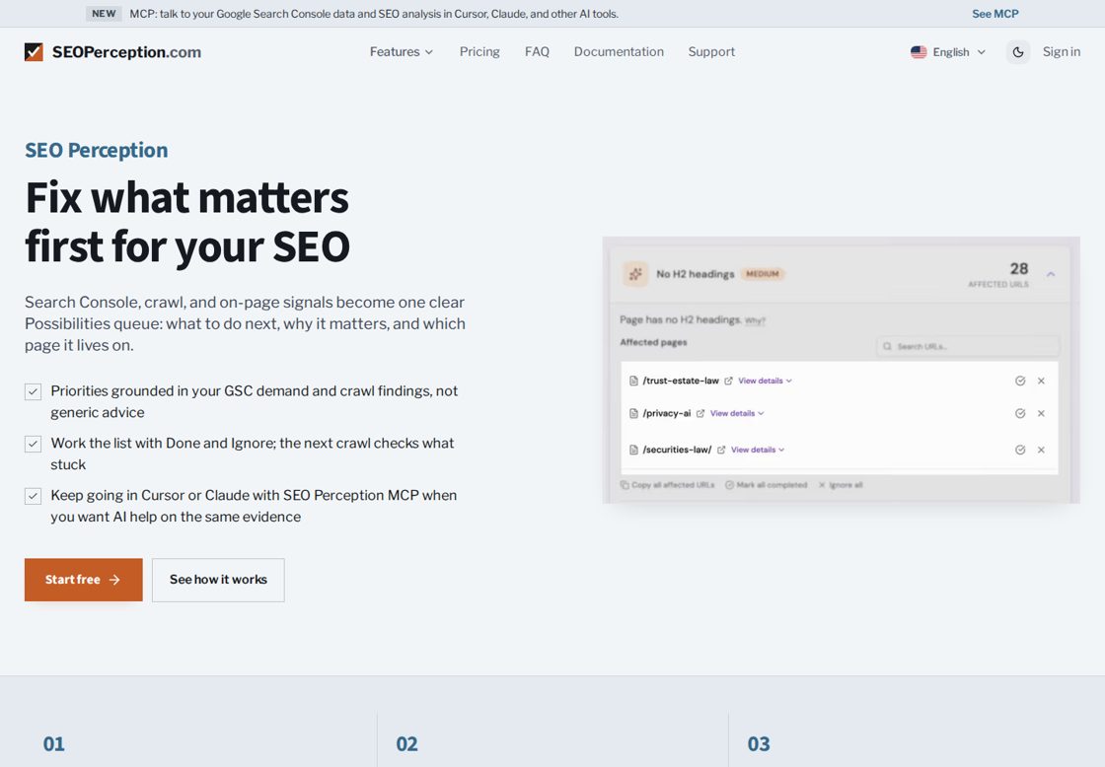The image size is (1105, 767).
Task: Click the /trust-estate-law URL text
Action: pyautogui.click(x=680, y=381)
